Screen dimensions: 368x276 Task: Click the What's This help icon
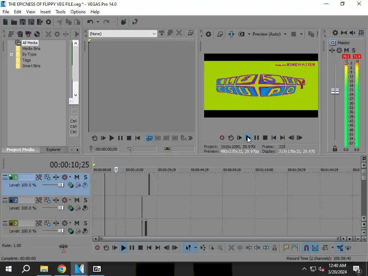pyautogui.click(x=135, y=22)
